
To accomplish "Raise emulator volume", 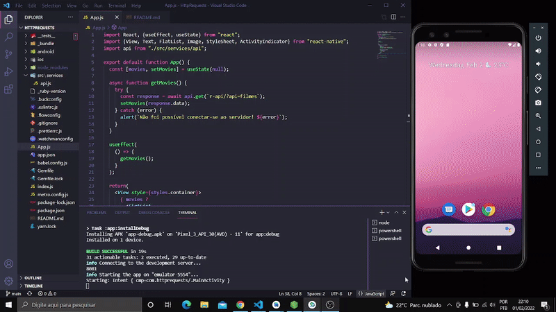I will pyautogui.click(x=538, y=51).
